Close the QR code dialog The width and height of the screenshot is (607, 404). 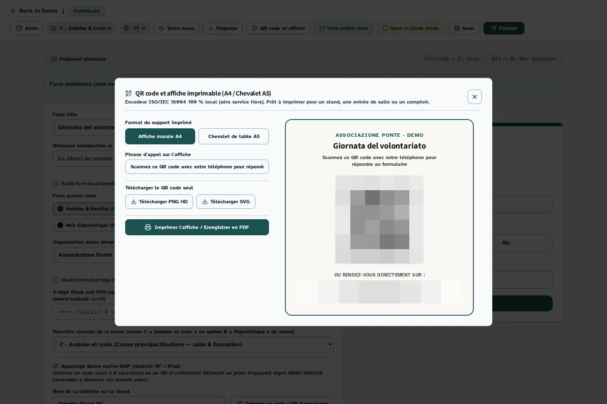pyautogui.click(x=474, y=97)
